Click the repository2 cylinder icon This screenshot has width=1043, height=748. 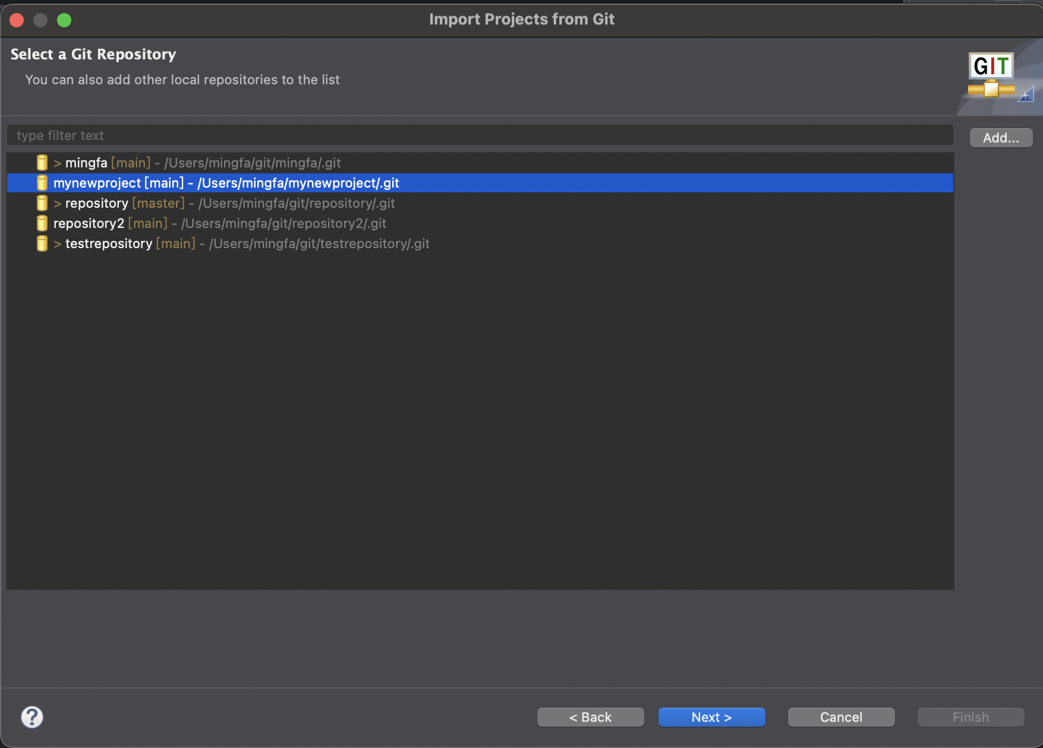pos(42,223)
